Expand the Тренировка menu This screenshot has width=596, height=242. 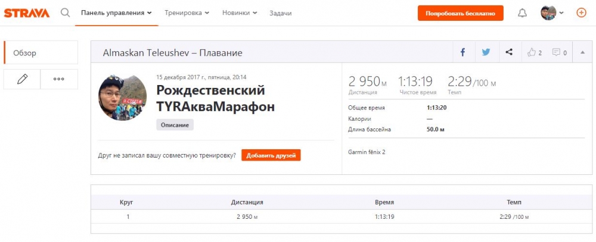click(187, 12)
